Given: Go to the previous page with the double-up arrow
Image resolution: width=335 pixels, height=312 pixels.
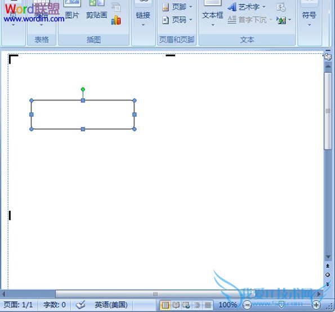Looking at the screenshot, I should (328, 266).
